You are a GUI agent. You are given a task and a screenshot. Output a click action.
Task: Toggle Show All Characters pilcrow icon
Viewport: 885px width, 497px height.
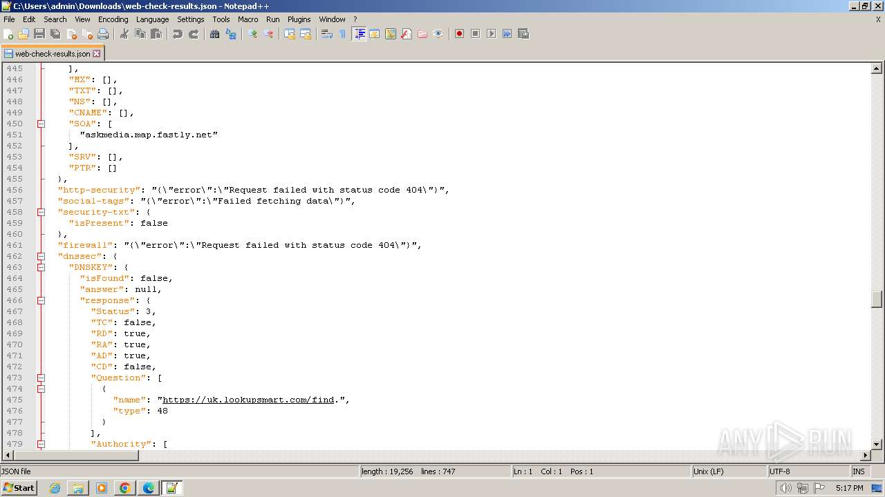pyautogui.click(x=343, y=34)
